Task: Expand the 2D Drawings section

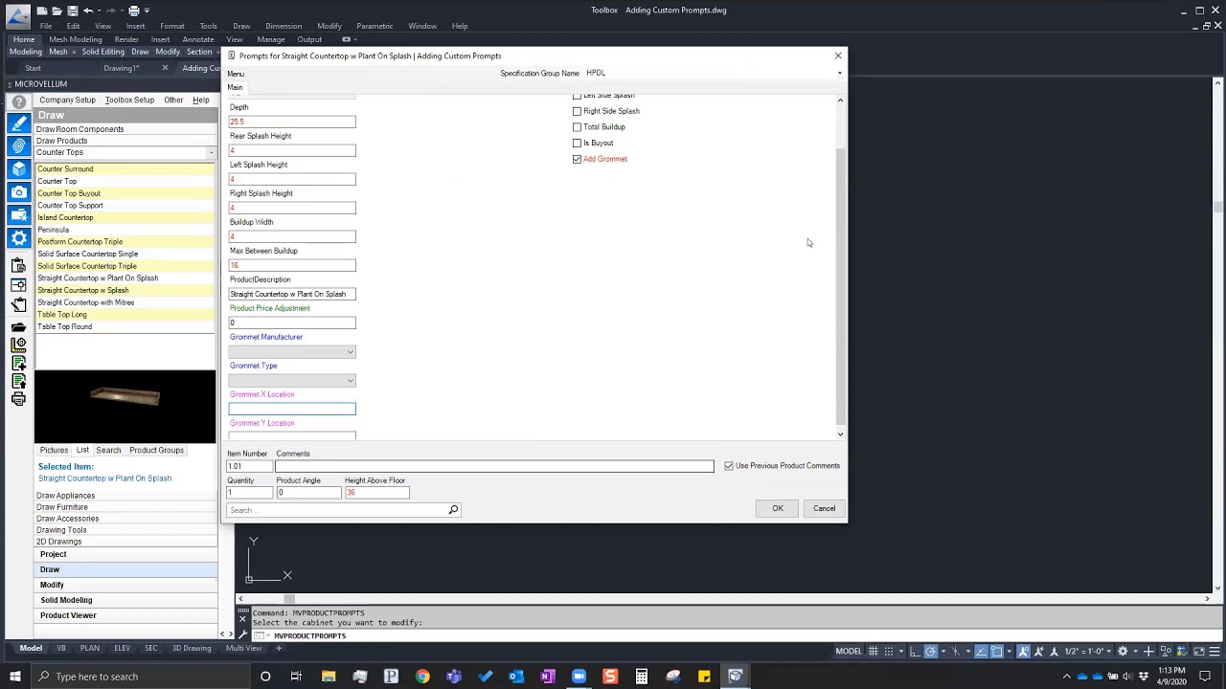Action: (59, 542)
